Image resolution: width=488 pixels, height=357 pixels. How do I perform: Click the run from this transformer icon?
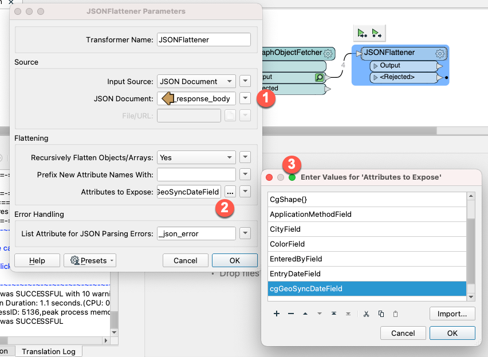point(376,33)
